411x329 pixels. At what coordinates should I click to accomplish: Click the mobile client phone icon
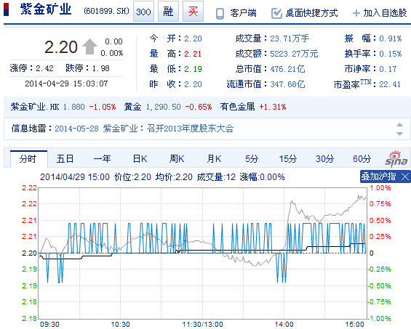(220, 14)
